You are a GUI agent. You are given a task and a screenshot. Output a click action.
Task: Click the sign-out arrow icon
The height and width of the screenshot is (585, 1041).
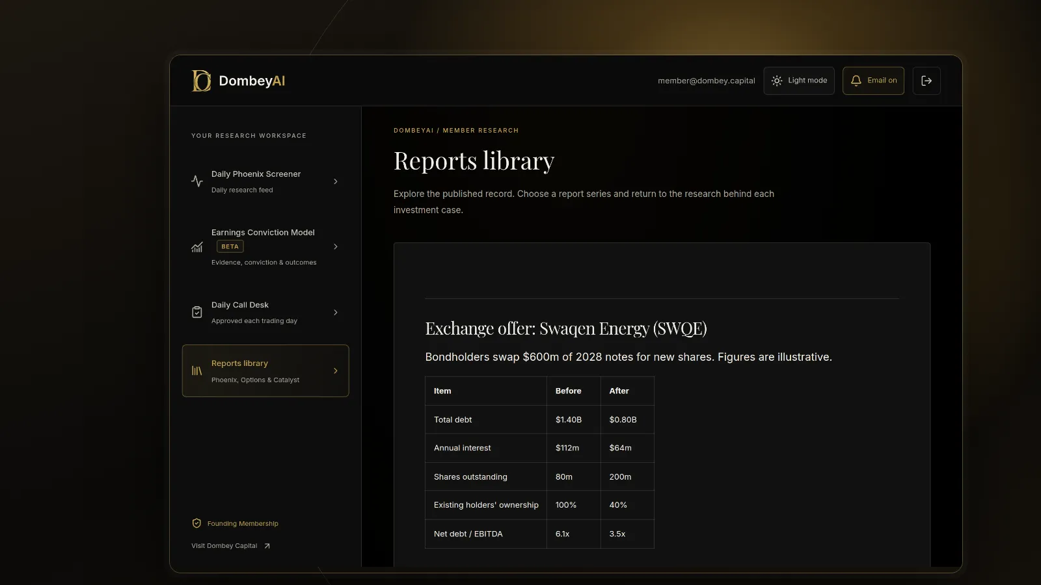point(926,81)
